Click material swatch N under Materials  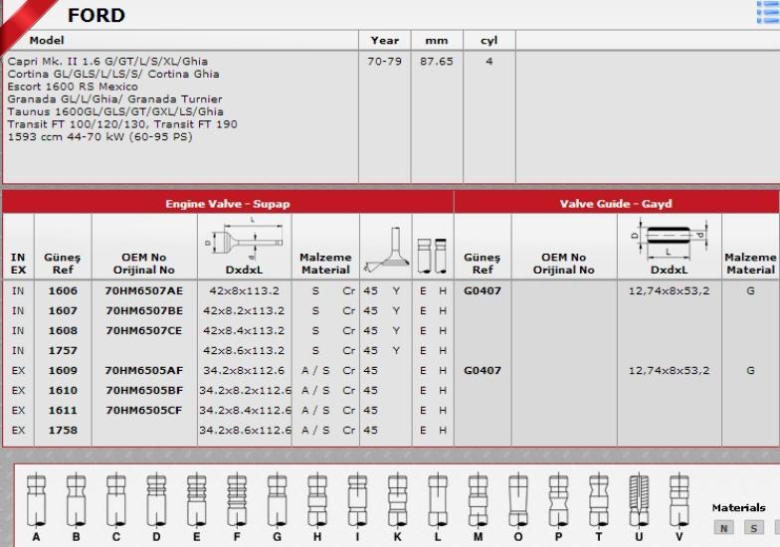click(724, 528)
